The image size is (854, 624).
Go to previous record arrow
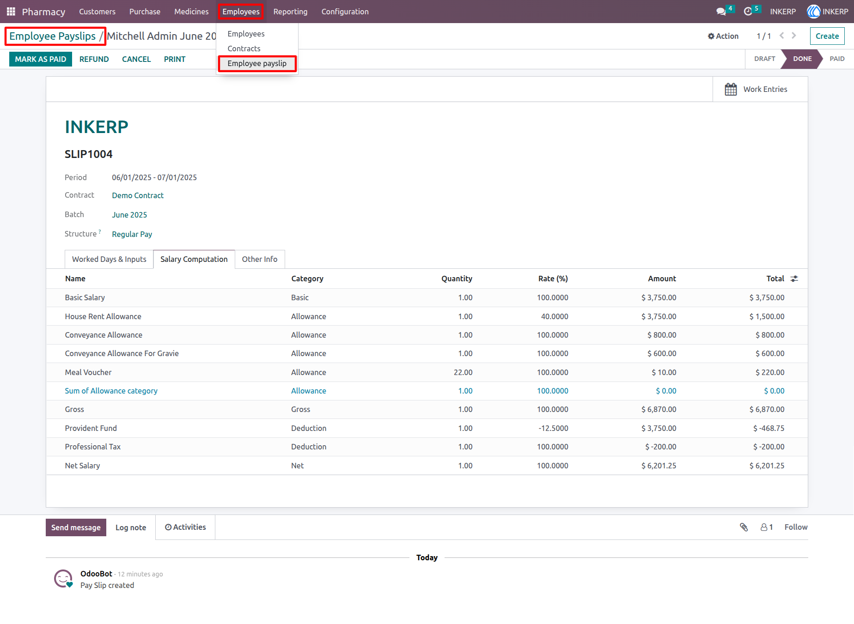coord(781,36)
